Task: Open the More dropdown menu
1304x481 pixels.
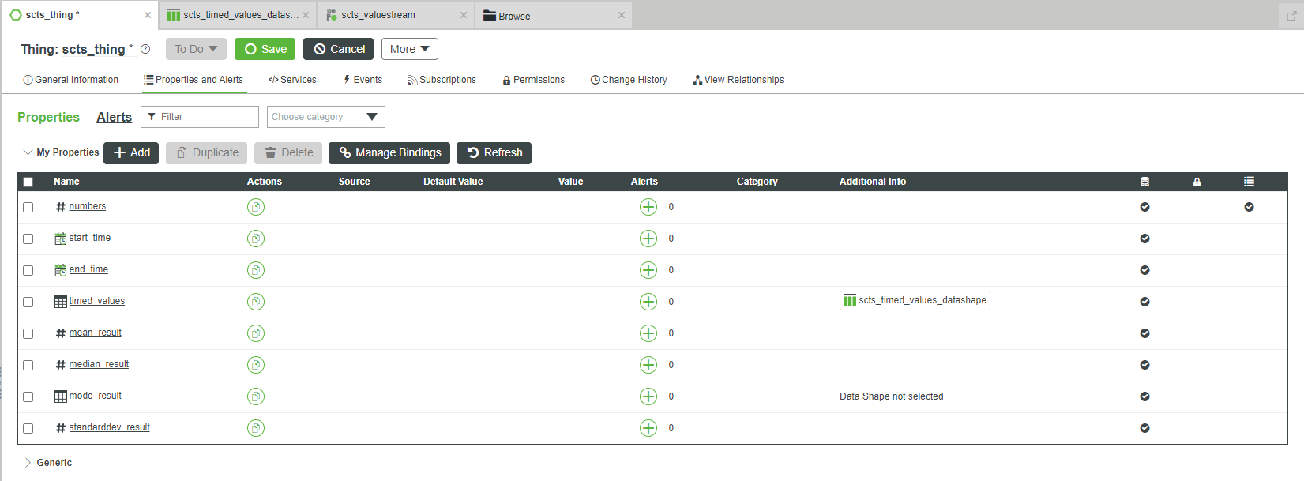Action: 409,49
